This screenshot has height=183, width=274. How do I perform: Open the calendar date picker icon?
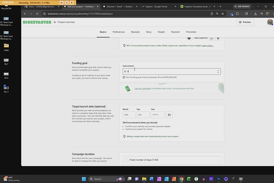click(x=169, y=115)
